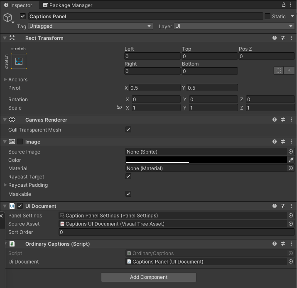
Task: Open preset icon in Canvas Renderer header
Action: click(283, 120)
